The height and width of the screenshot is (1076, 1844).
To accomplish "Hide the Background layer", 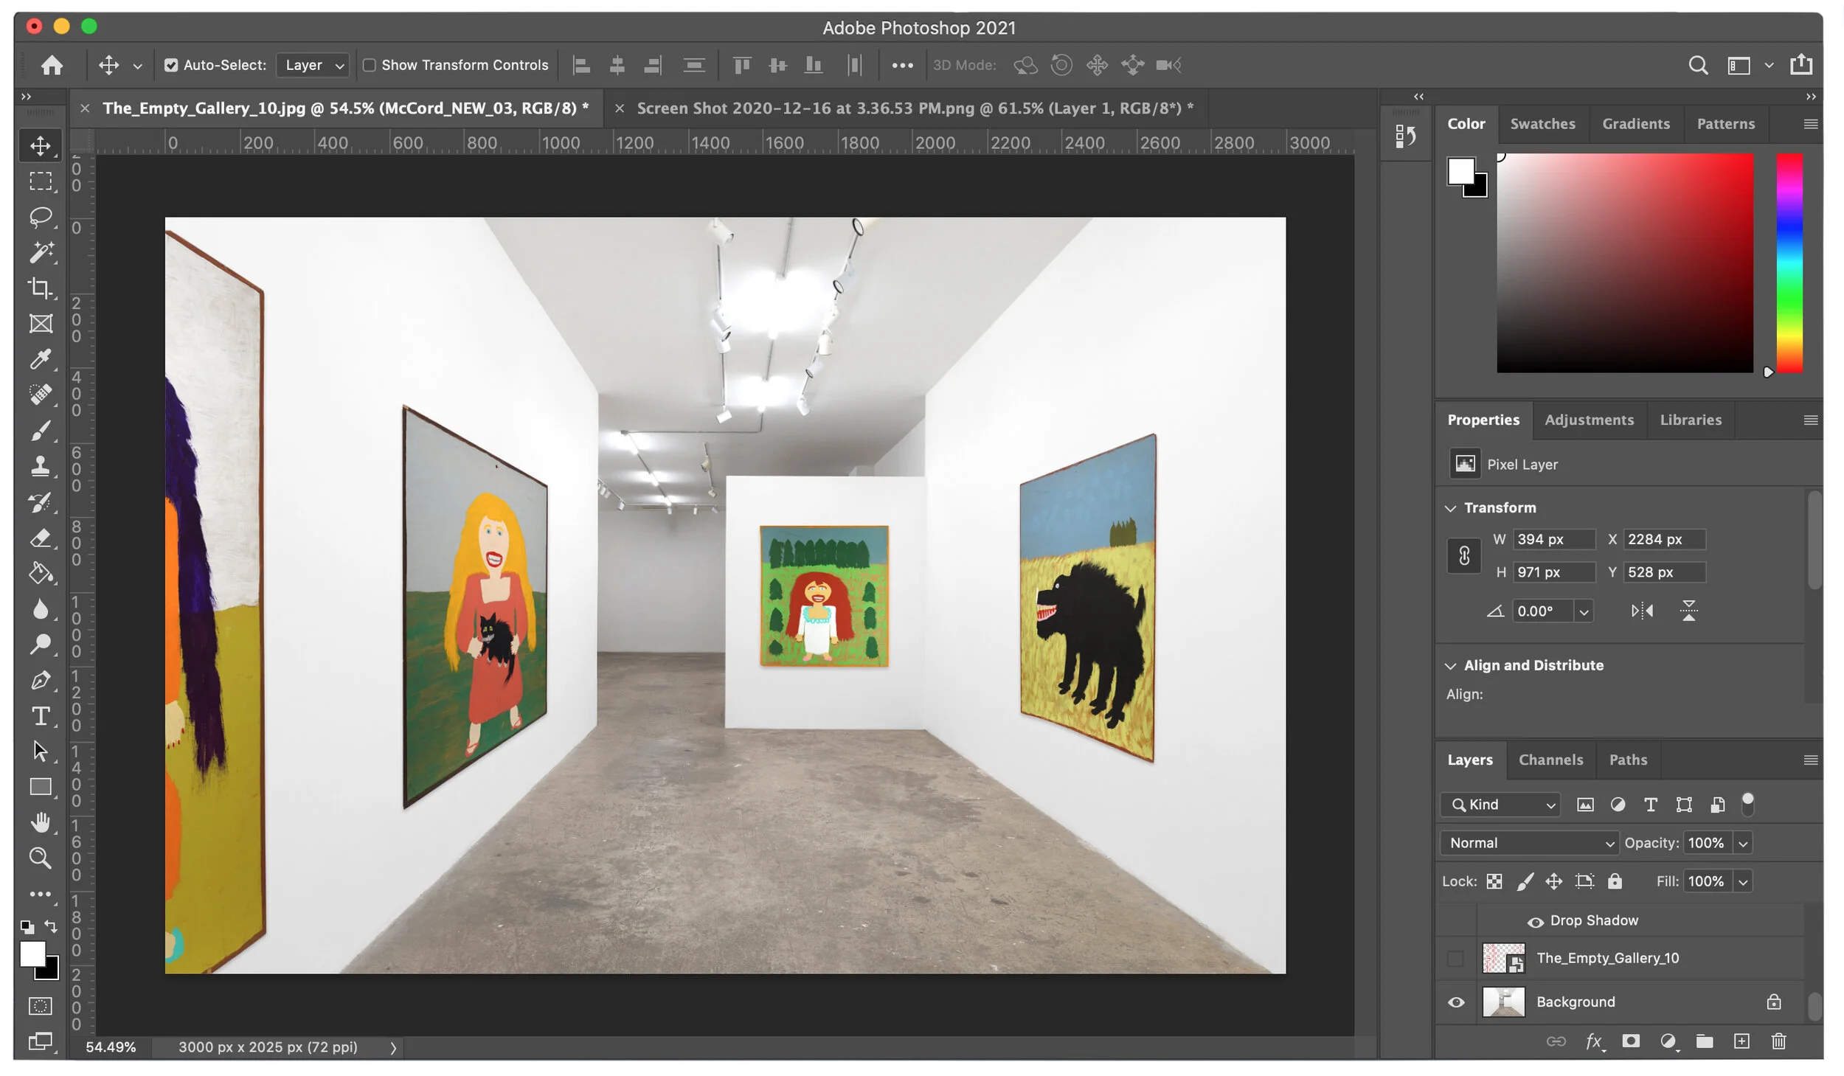I will click(x=1456, y=1002).
